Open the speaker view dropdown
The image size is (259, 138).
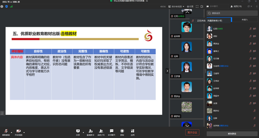pyautogui.click(x=177, y=6)
